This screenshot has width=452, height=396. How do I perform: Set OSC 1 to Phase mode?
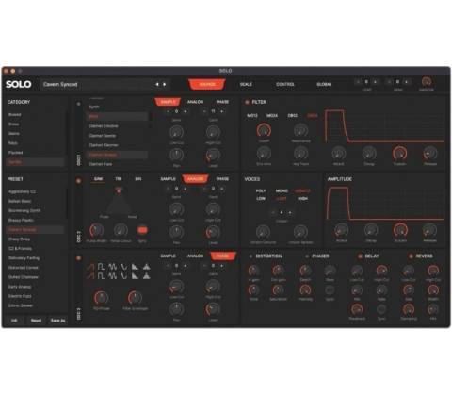[222, 102]
